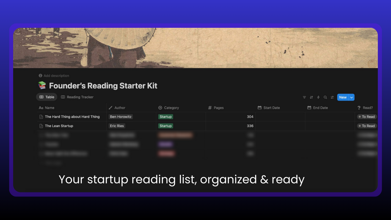This screenshot has width=391, height=220.
Task: Open the filter icon in toolbar
Action: point(304,97)
